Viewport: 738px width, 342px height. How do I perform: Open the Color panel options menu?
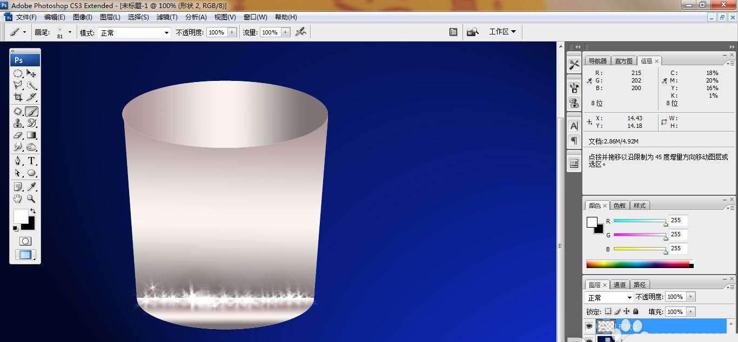tap(730, 208)
